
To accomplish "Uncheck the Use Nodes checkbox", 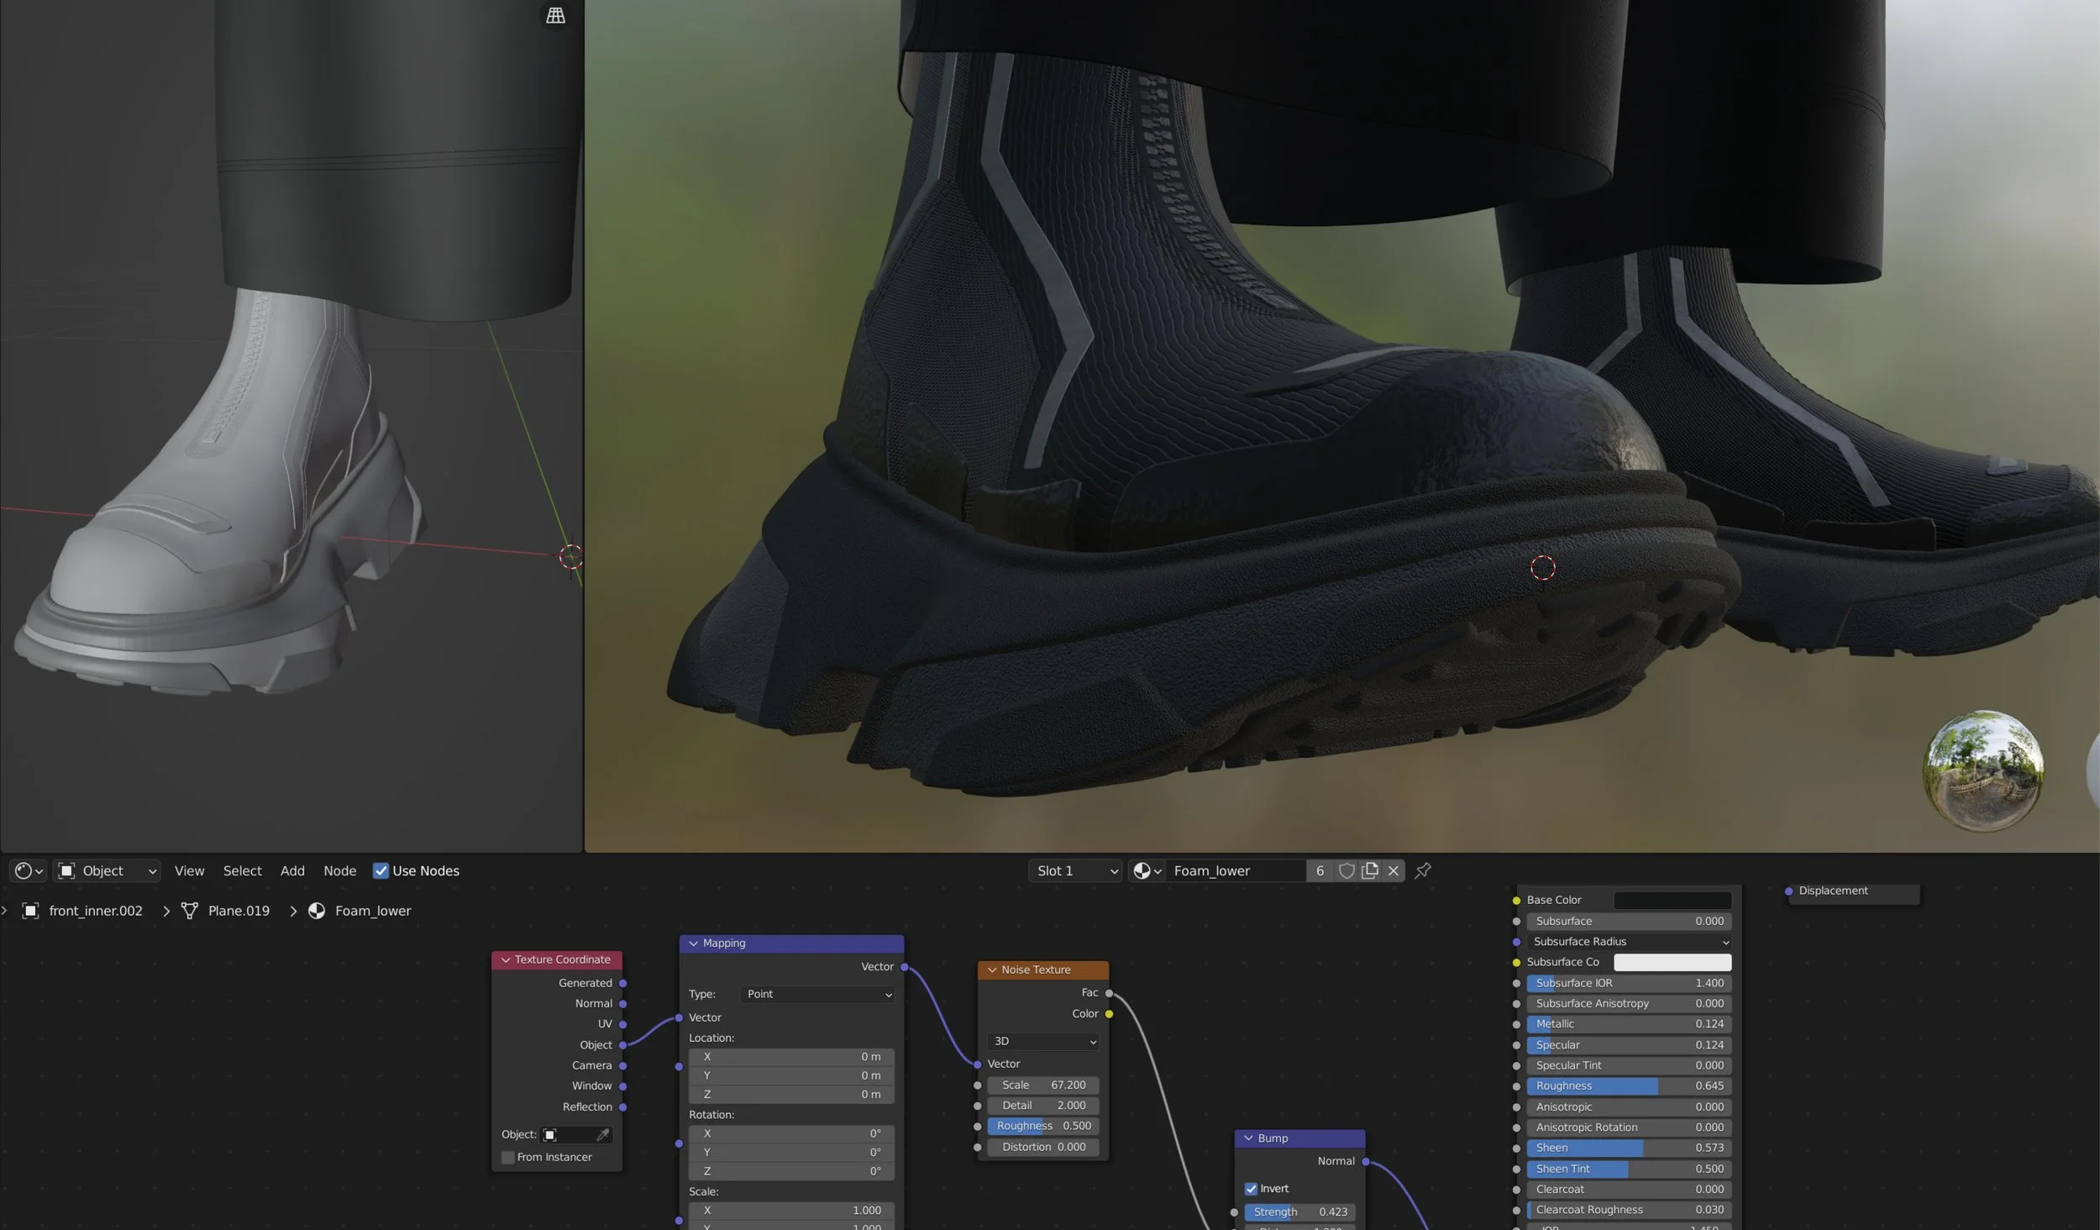I will tap(381, 870).
